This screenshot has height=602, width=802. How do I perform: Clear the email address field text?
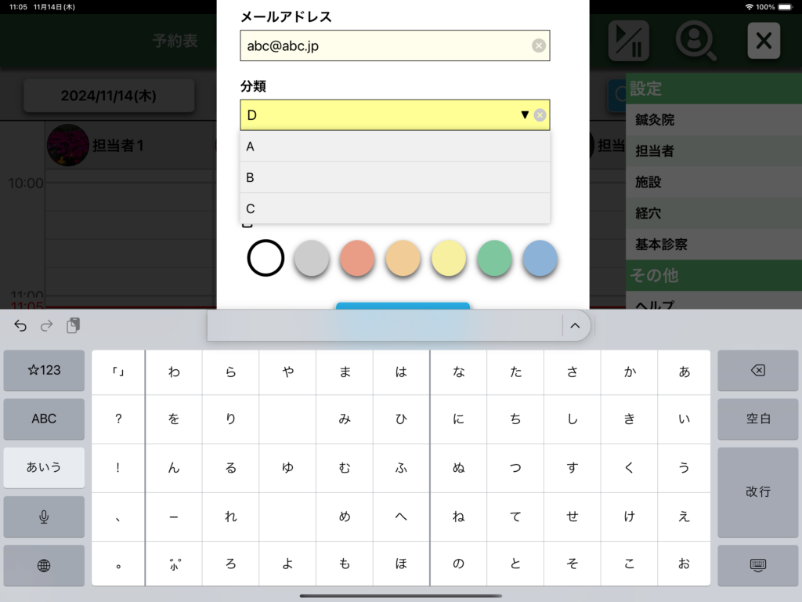tap(539, 45)
